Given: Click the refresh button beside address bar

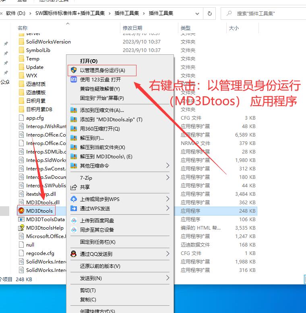Looking at the screenshot, I should [209, 13].
